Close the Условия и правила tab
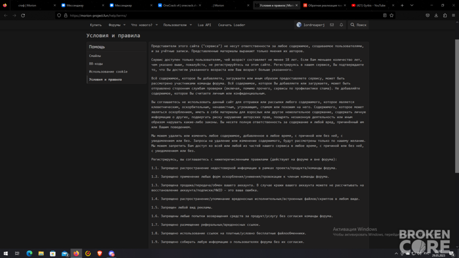The width and height of the screenshot is (459, 258). [297, 5]
